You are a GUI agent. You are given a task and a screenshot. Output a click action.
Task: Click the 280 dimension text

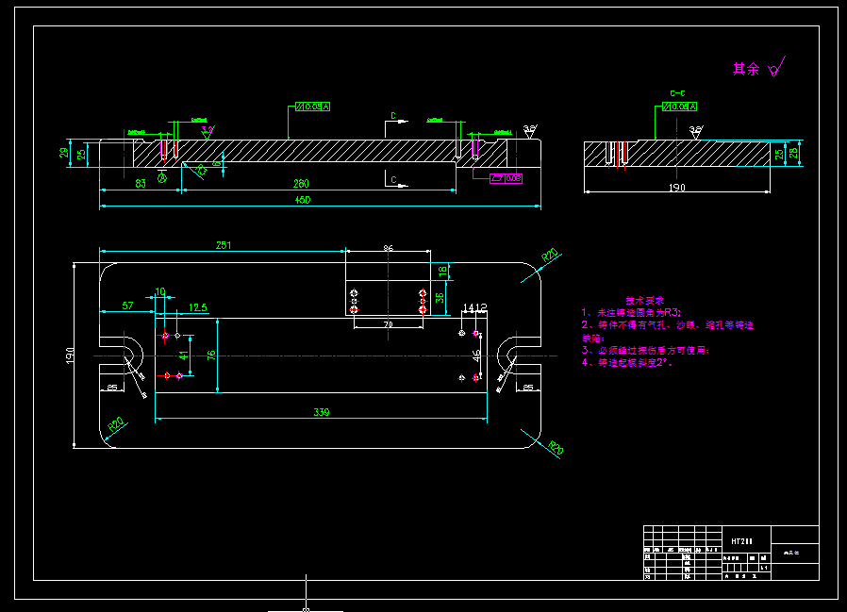click(x=301, y=184)
